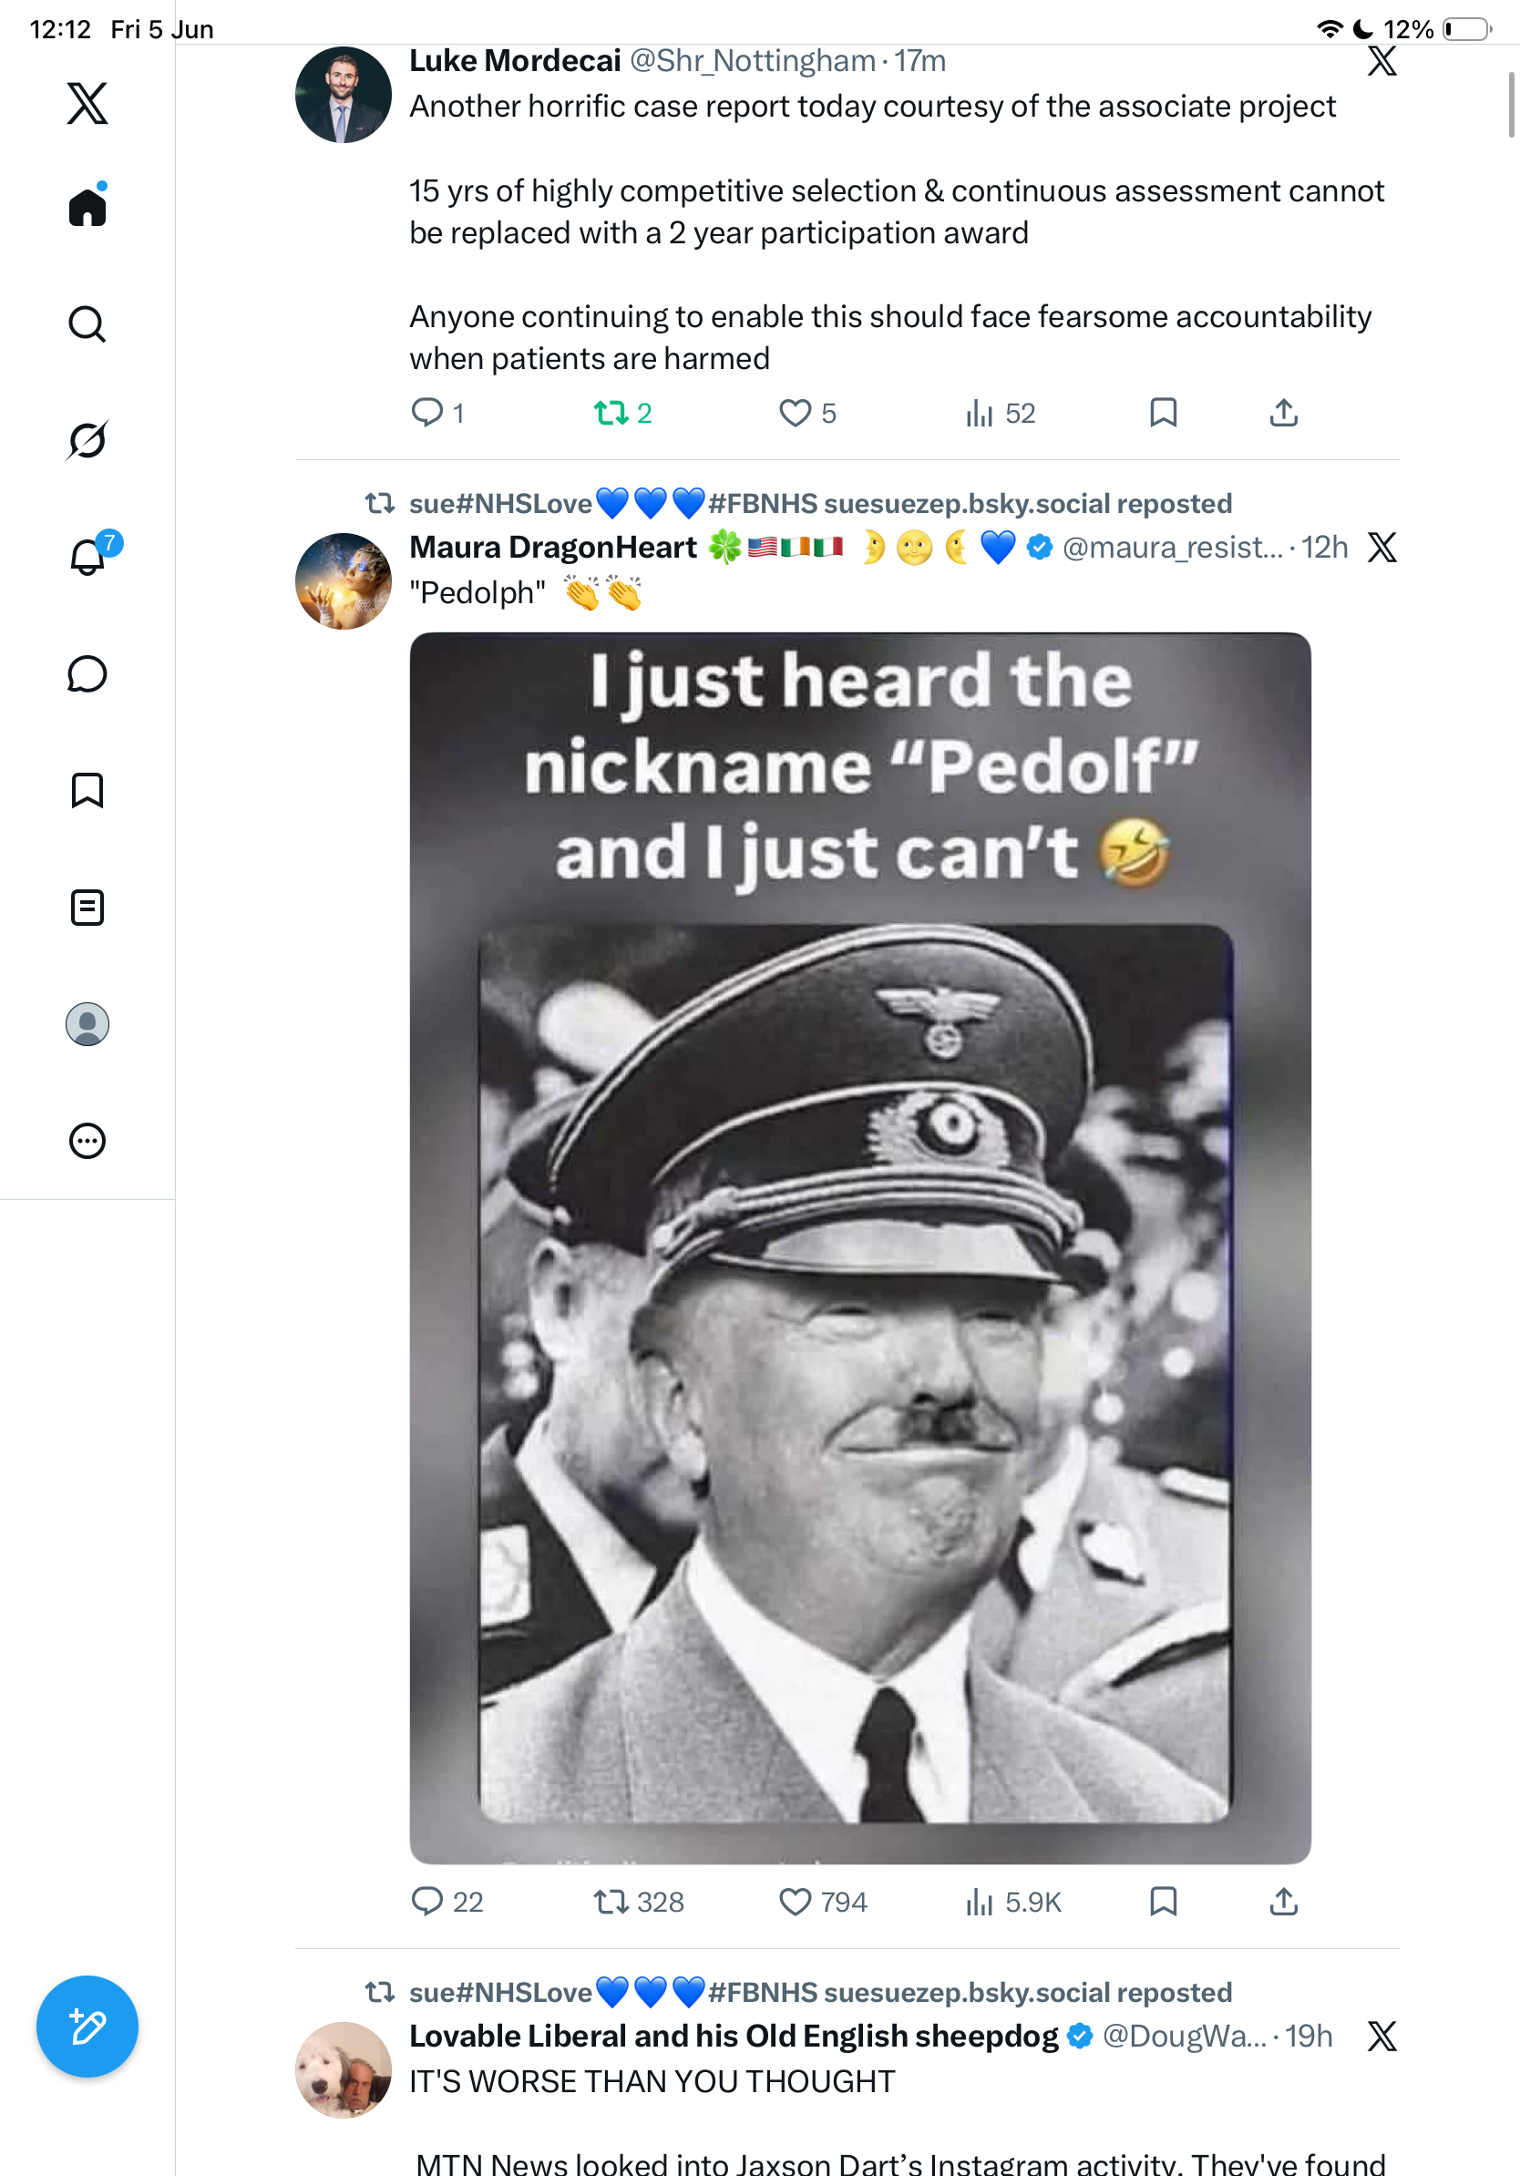Compose a new post button
This screenshot has height=2176, width=1520.
[87, 2027]
